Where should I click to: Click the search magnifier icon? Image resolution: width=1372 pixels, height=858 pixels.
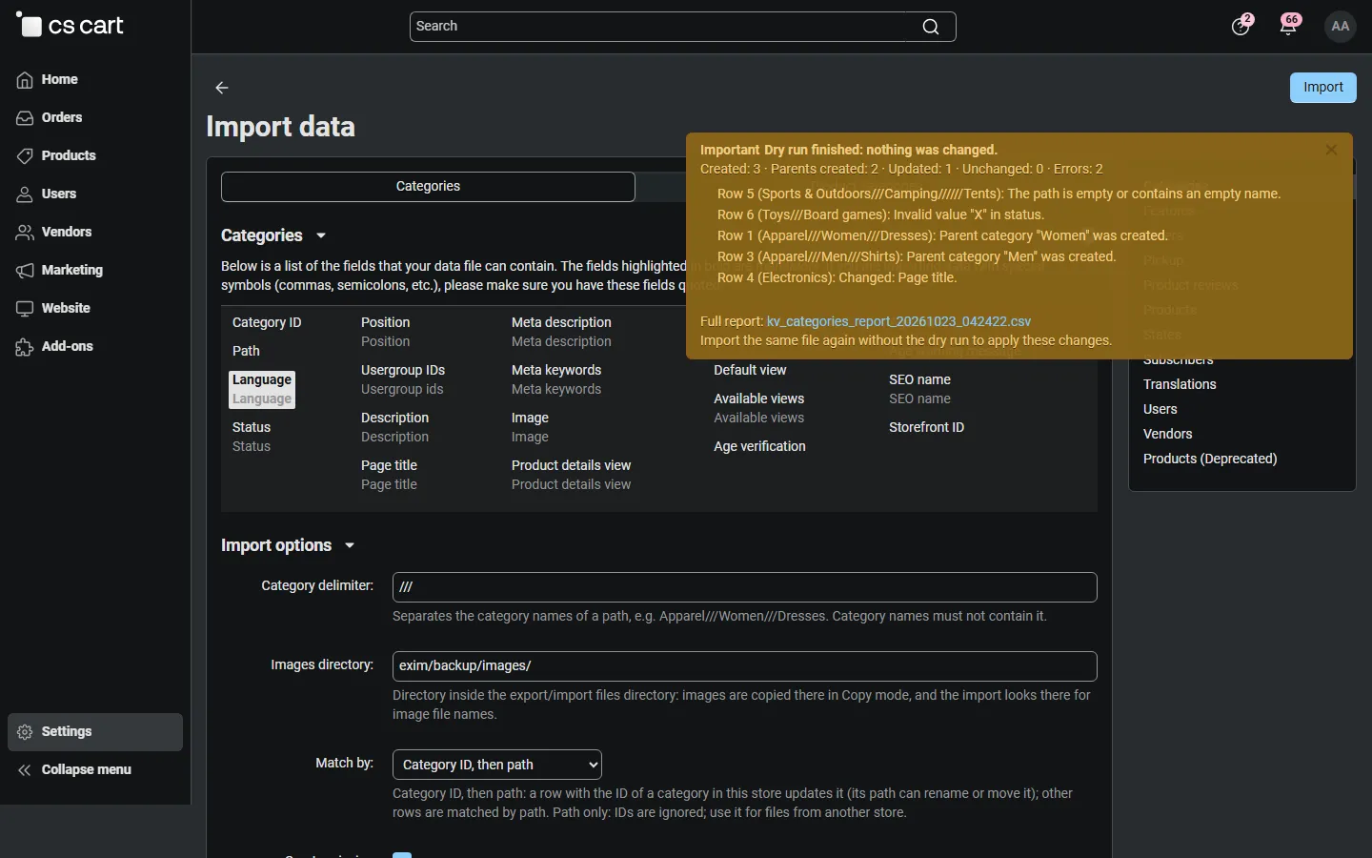[931, 27]
